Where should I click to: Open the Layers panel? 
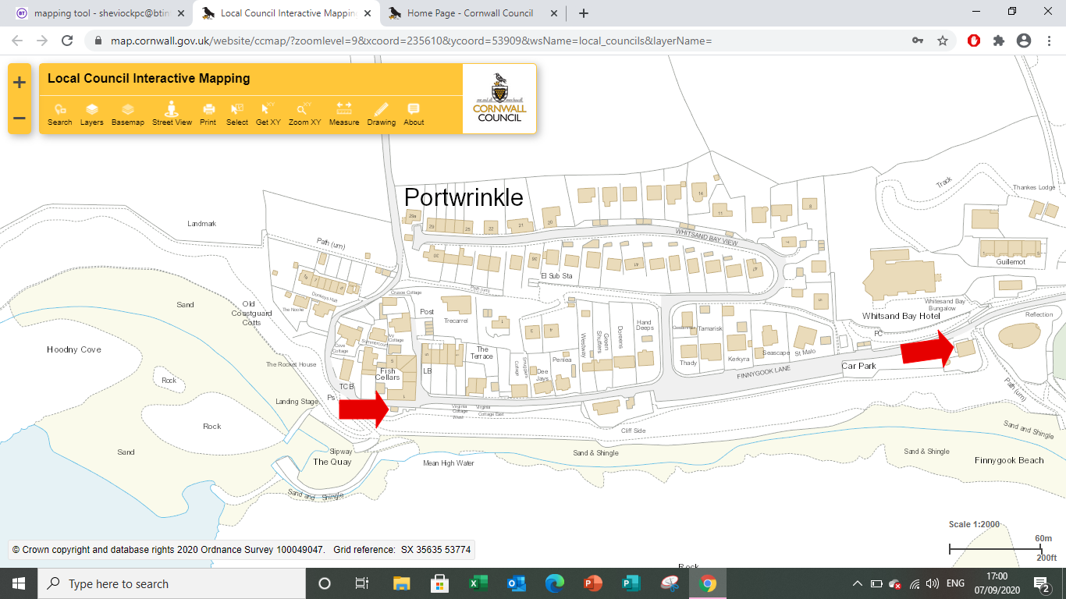point(91,114)
